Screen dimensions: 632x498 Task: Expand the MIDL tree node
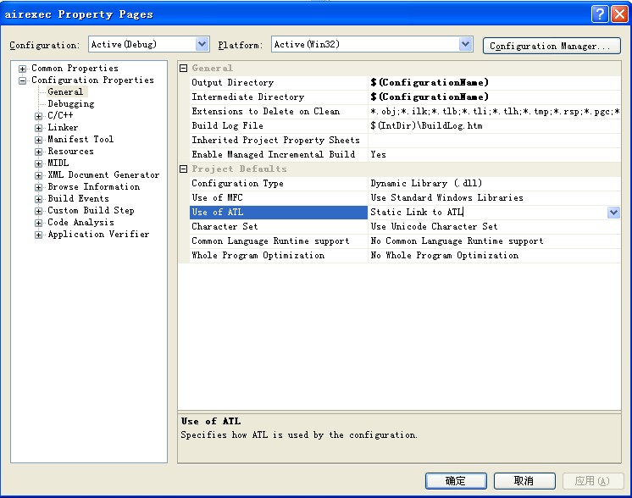click(x=39, y=163)
